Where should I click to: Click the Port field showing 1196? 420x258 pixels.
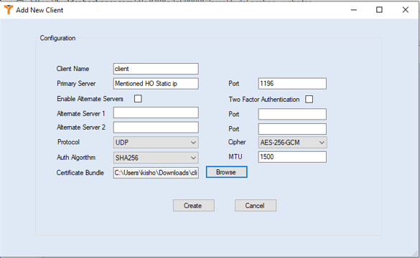pyautogui.click(x=292, y=84)
